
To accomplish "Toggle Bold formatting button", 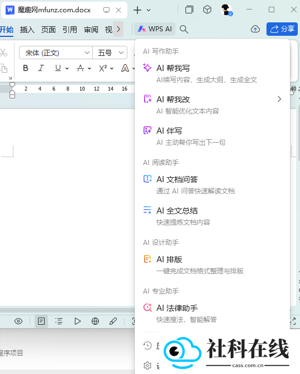I will pyautogui.click(x=26, y=68).
